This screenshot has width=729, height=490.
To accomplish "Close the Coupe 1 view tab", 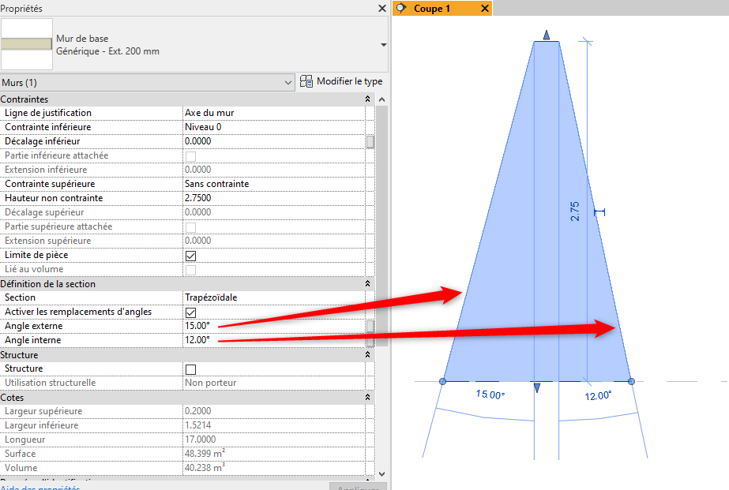I will click(x=484, y=8).
